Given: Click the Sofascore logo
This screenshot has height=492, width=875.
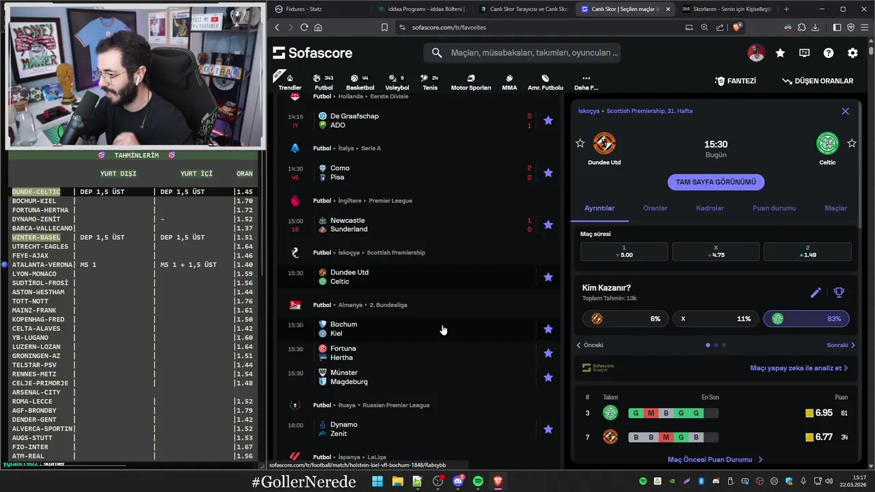Looking at the screenshot, I should (x=312, y=53).
